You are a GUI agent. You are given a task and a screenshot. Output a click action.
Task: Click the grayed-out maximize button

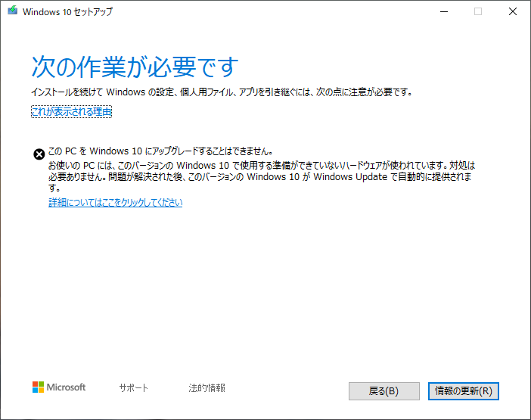tap(478, 11)
